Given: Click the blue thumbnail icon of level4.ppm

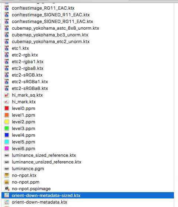Looking at the screenshot, I should [x=7, y=135].
